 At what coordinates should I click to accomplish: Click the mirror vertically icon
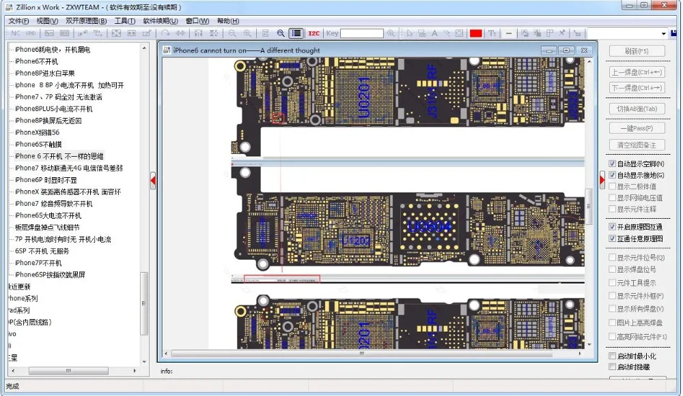click(x=213, y=33)
